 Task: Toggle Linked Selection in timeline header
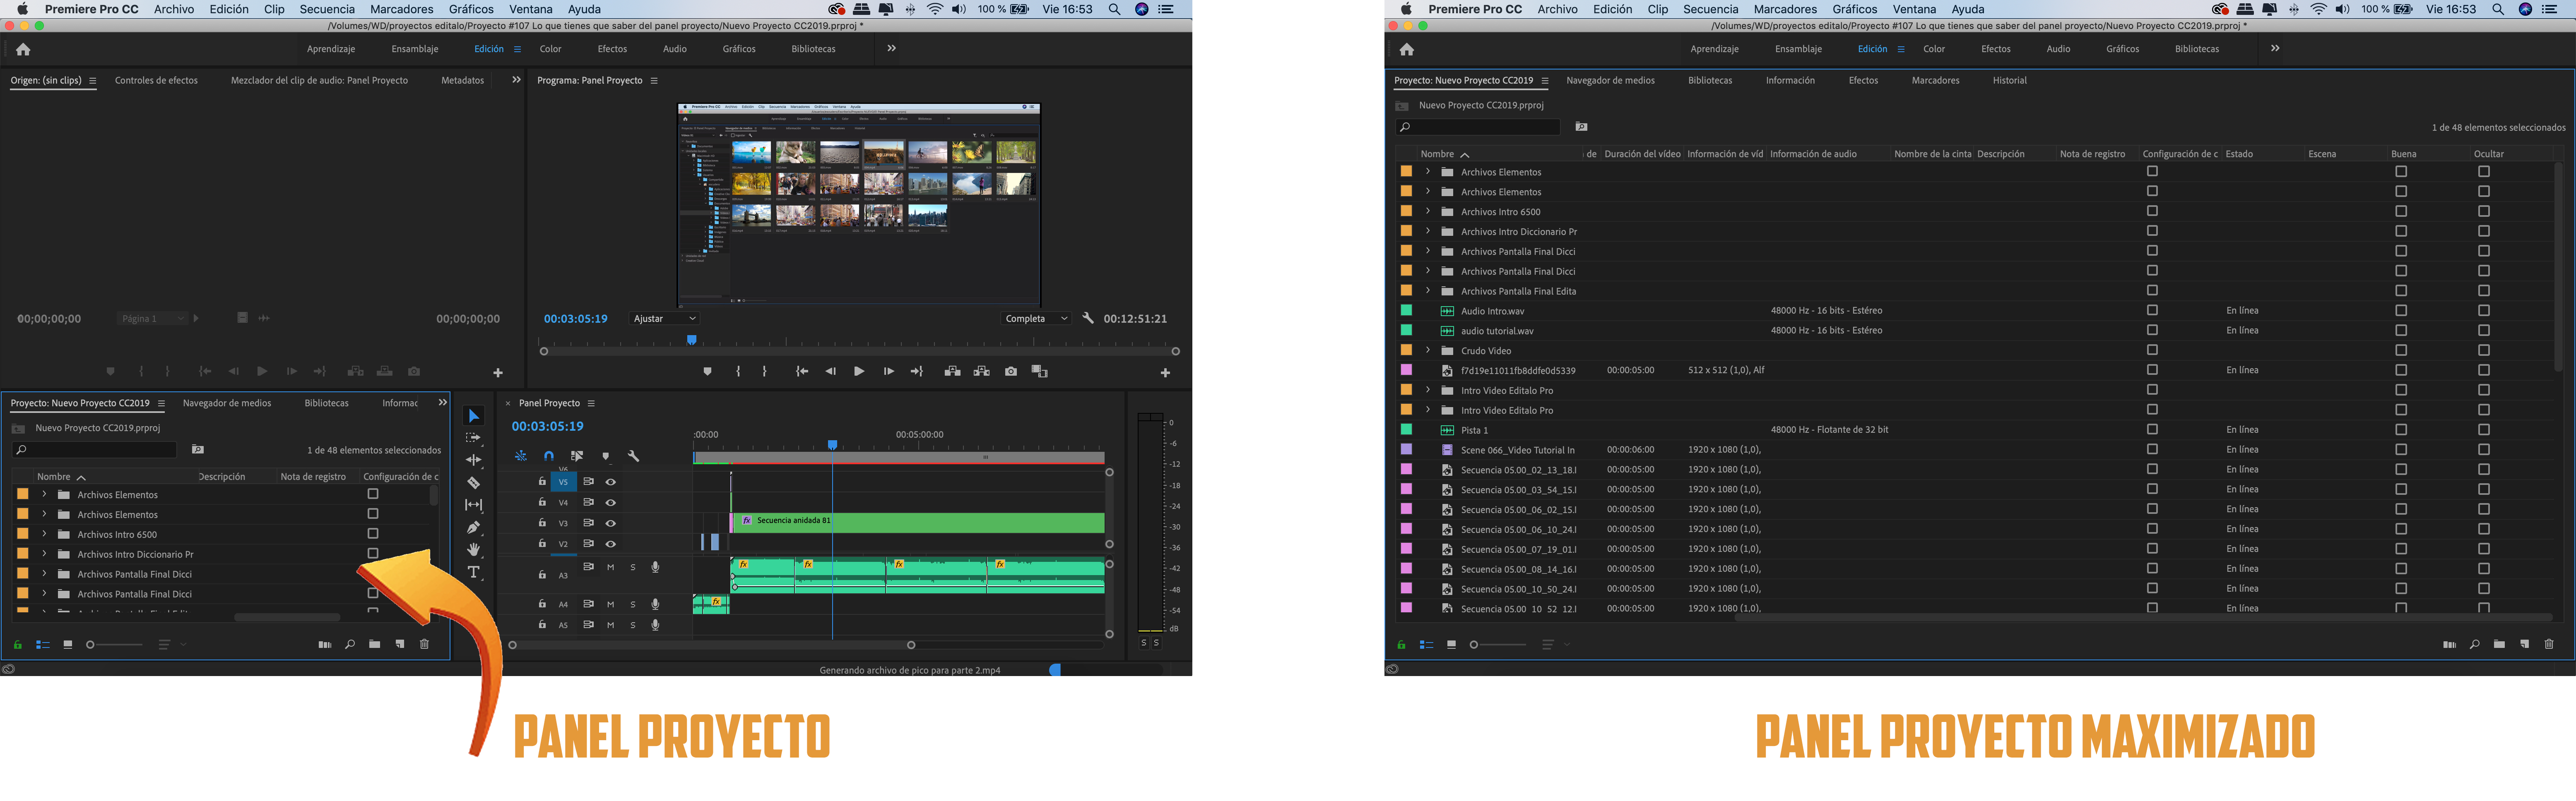(577, 456)
